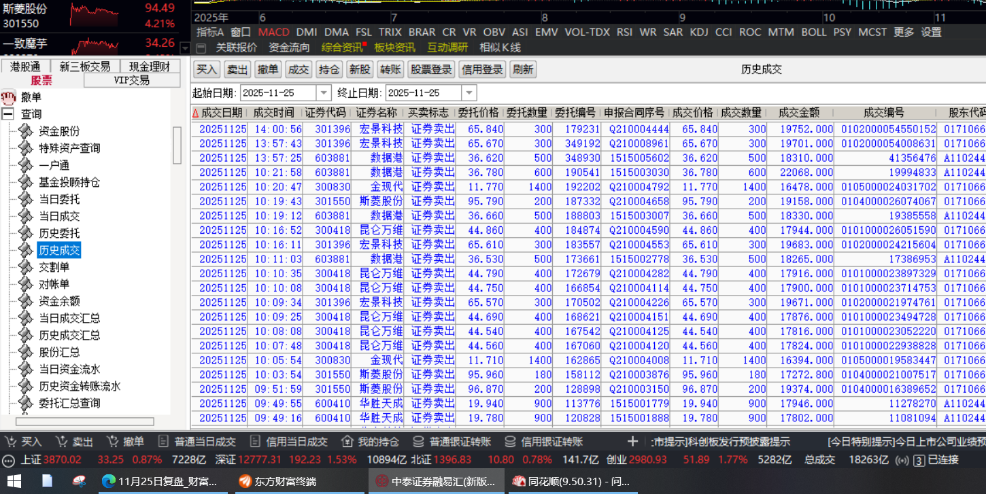Click the 转账 toolbar button
986x494 pixels.
(x=390, y=69)
